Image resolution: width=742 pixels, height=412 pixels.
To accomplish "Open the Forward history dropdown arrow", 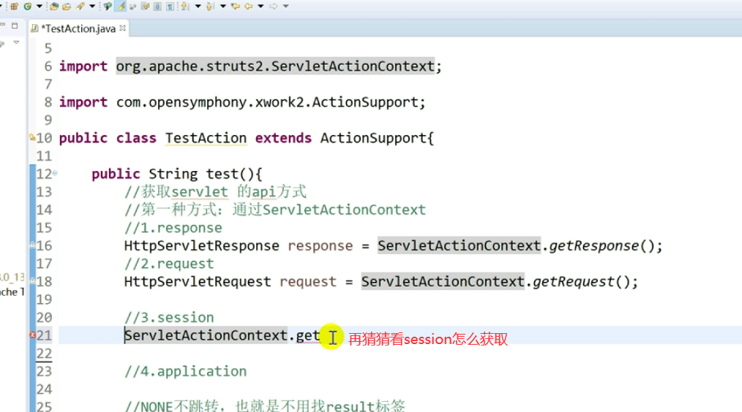I will click(x=286, y=7).
